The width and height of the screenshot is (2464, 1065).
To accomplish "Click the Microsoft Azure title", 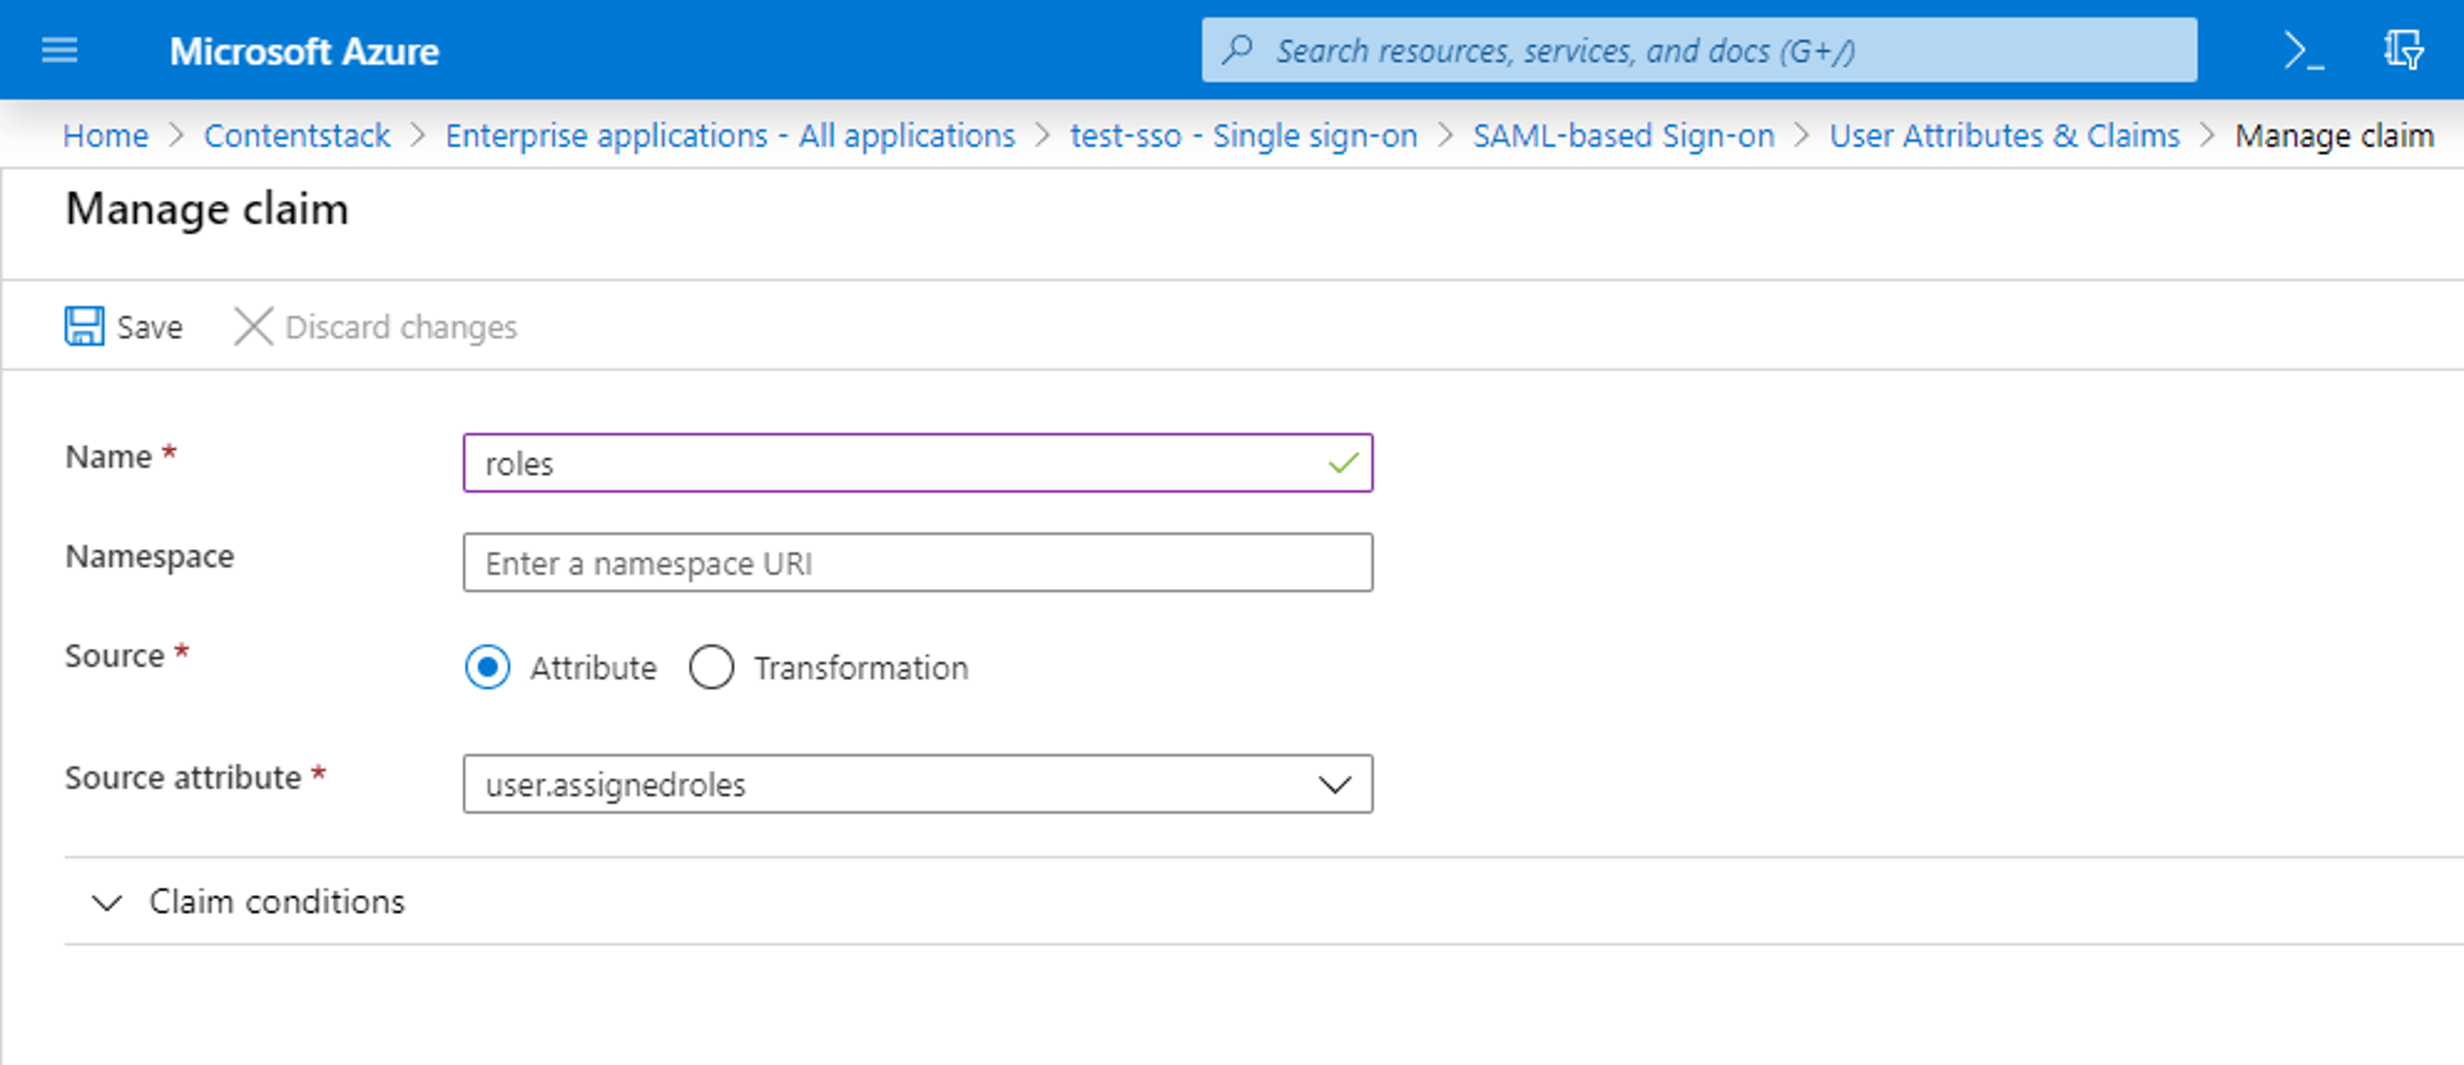I will 304,51.
